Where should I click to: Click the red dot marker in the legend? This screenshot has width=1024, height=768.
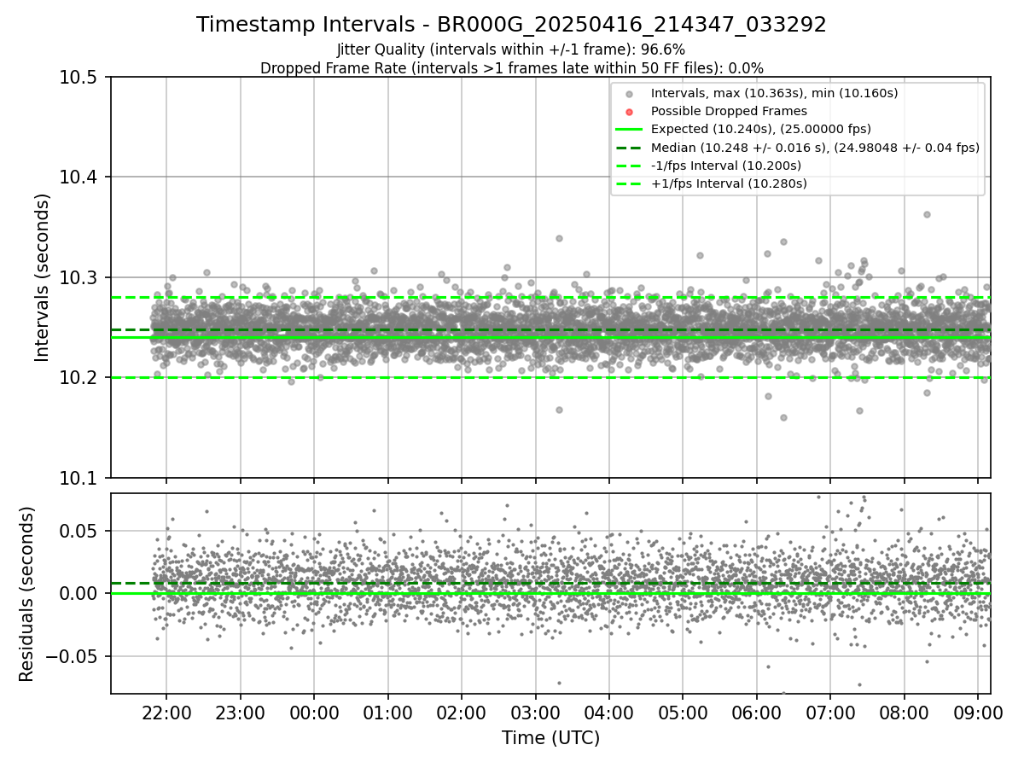coord(629,112)
